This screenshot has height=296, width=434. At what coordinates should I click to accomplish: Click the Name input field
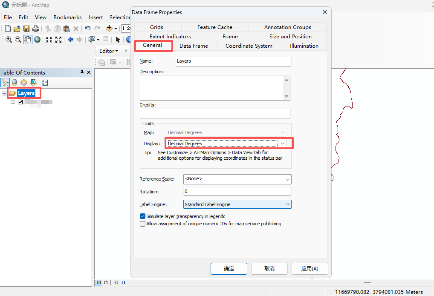pos(234,61)
